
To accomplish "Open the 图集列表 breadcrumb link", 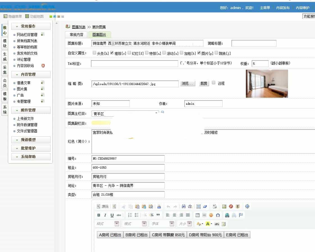I will coord(79,27).
